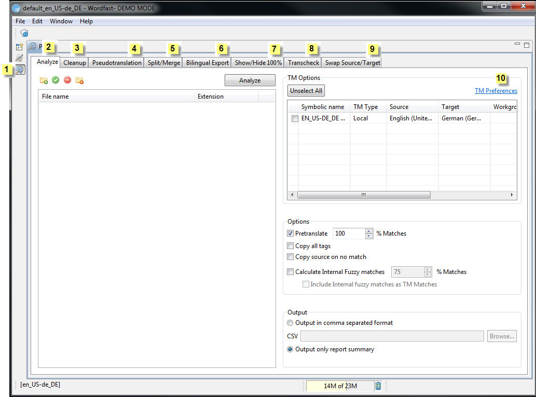Minimize the PM view panel
This screenshot has width=536, height=397.
pos(517,44)
